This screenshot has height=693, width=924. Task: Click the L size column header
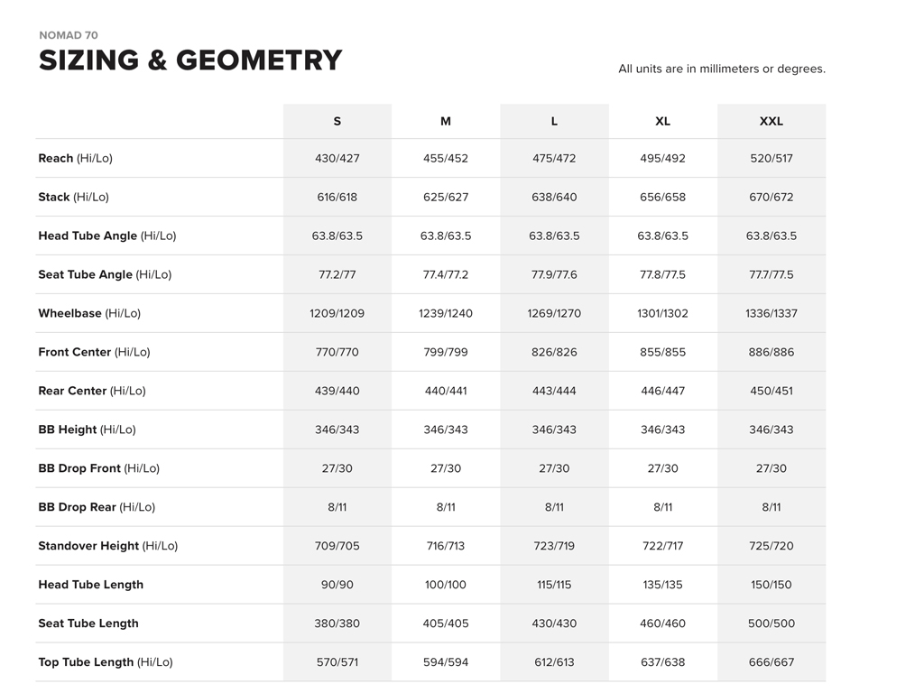point(554,121)
